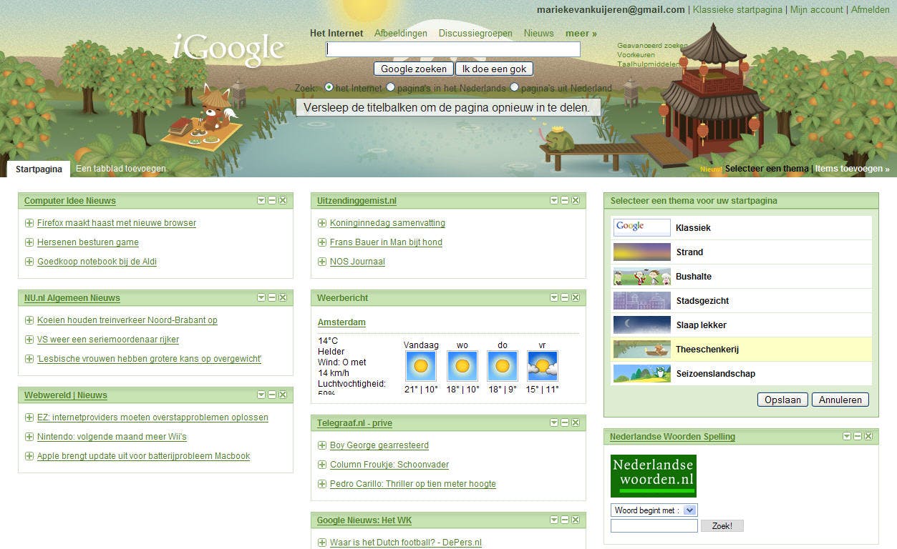This screenshot has height=549, width=897.
Task: Open Weerbericht gadget menu arrow
Action: pyautogui.click(x=554, y=297)
